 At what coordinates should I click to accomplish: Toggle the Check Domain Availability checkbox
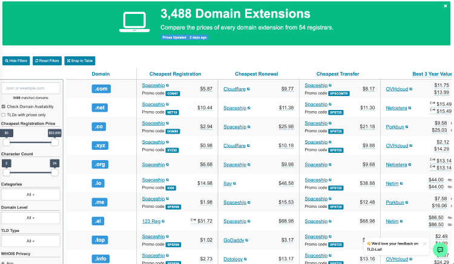pos(4,106)
